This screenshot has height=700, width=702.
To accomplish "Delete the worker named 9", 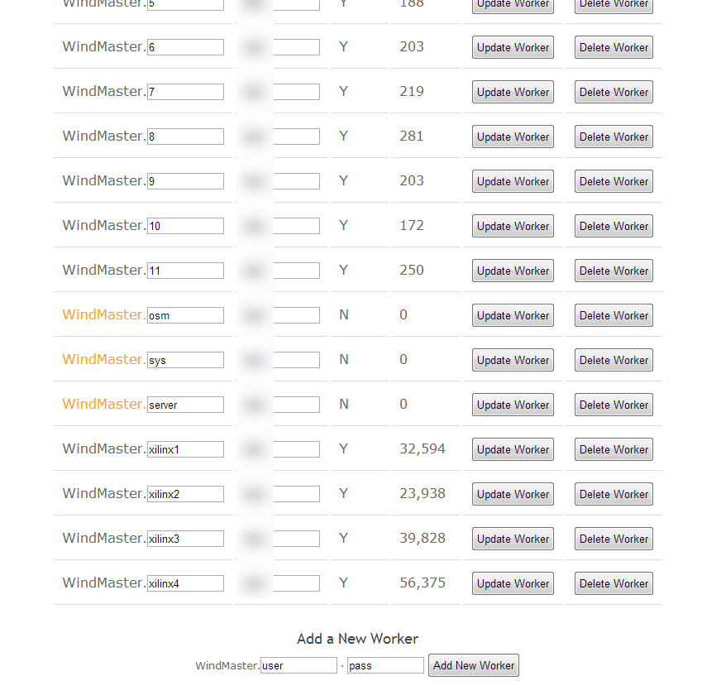I will click(x=614, y=181).
